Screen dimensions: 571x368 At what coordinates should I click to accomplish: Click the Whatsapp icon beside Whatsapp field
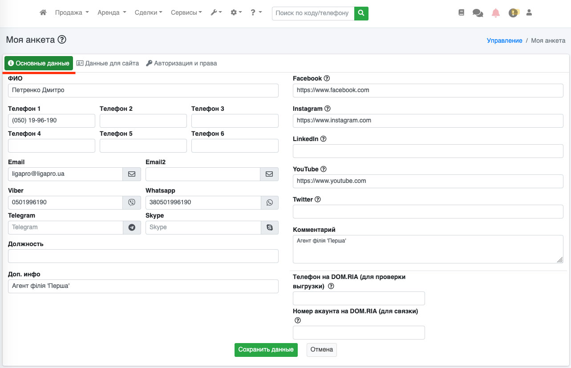click(269, 202)
